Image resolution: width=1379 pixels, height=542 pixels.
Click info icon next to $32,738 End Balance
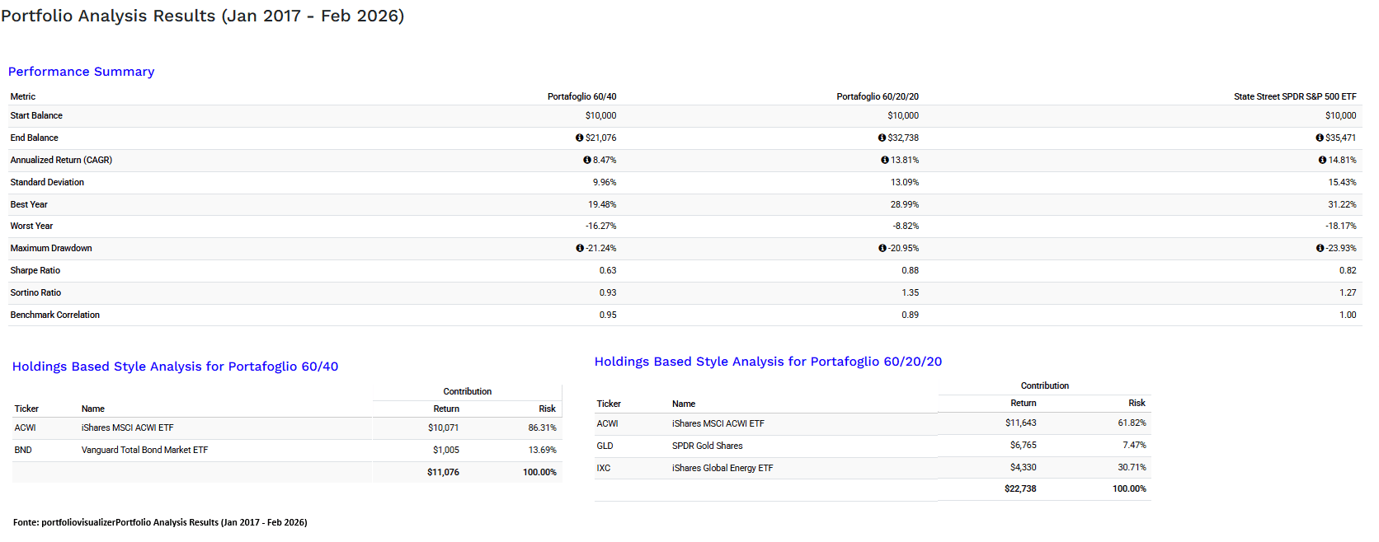pos(882,138)
